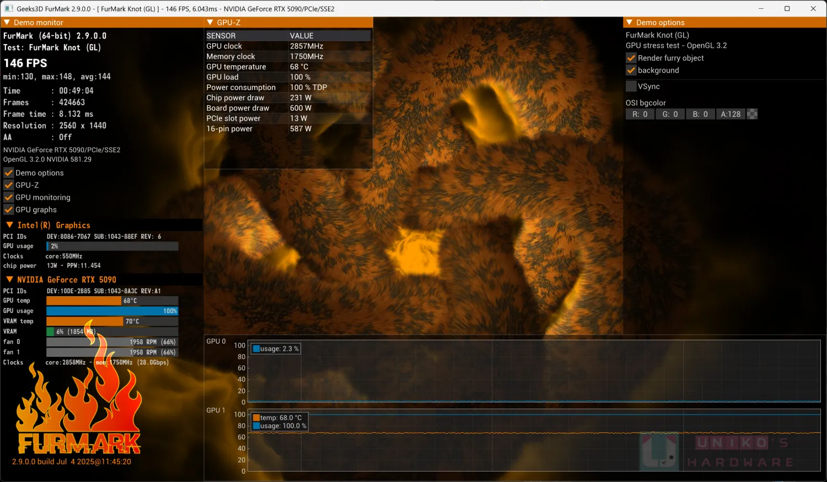Click the OSI bgcolor preview swatch
827x482 pixels.
coord(752,114)
